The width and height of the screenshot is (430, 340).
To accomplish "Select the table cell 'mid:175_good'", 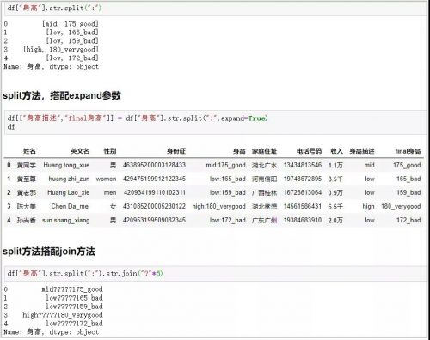I will [x=225, y=165].
